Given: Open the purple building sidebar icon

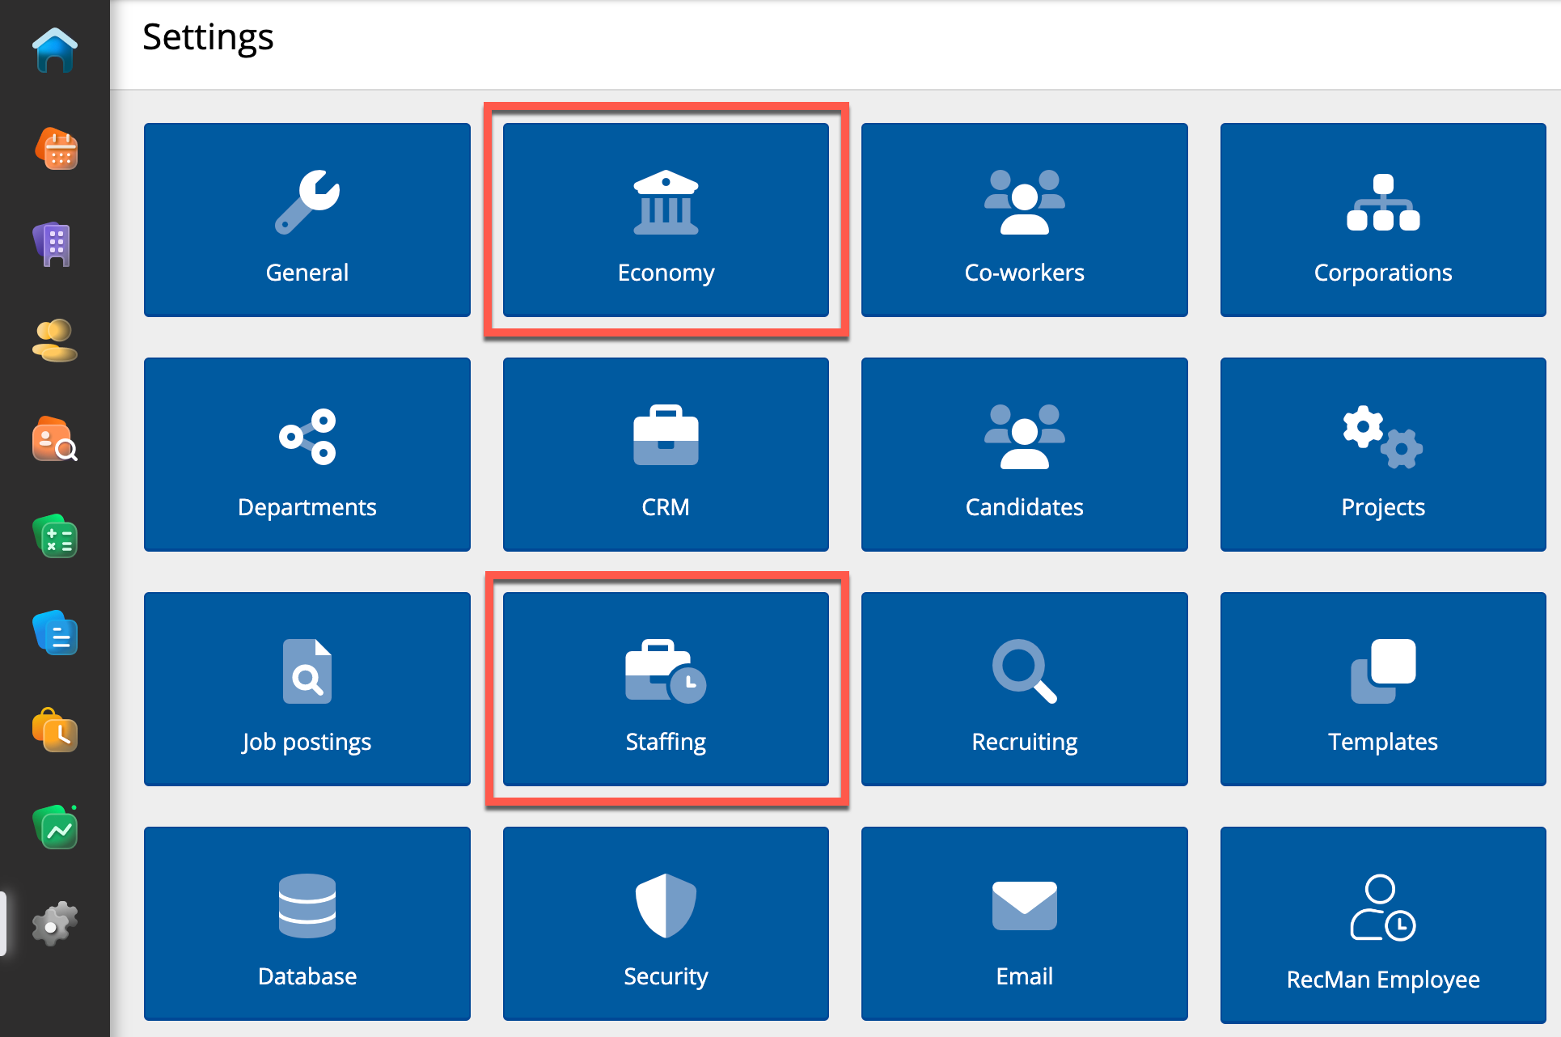Looking at the screenshot, I should pos(55,244).
